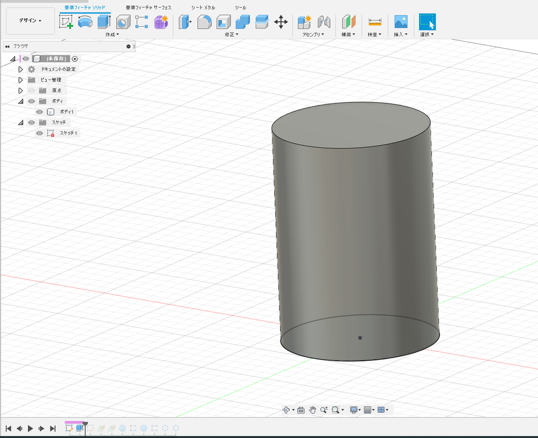Open the Viewports layout dropdown

coord(383,410)
